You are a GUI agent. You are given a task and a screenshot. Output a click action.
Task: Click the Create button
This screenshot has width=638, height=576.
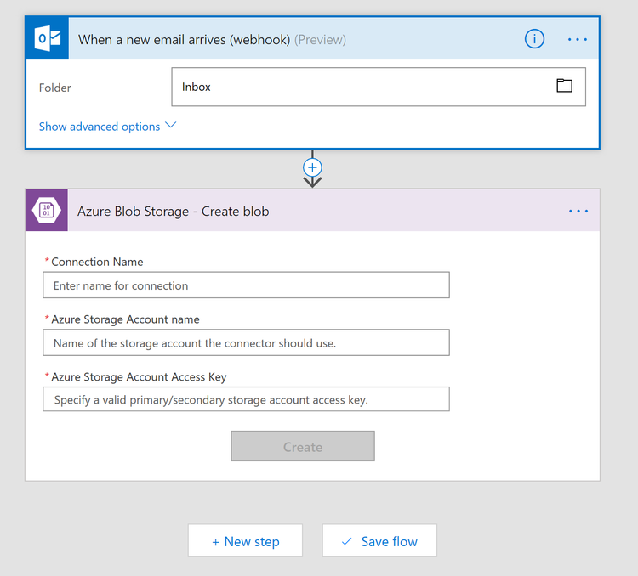pyautogui.click(x=303, y=446)
